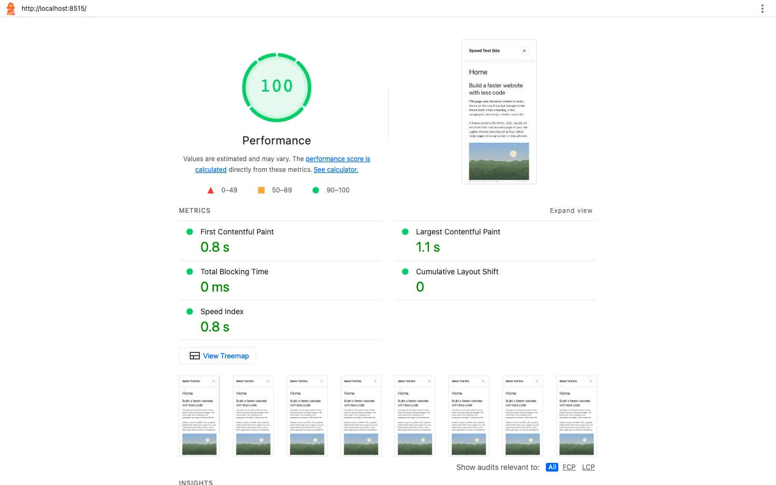
Task: Open the See calculator link
Action: click(x=336, y=170)
